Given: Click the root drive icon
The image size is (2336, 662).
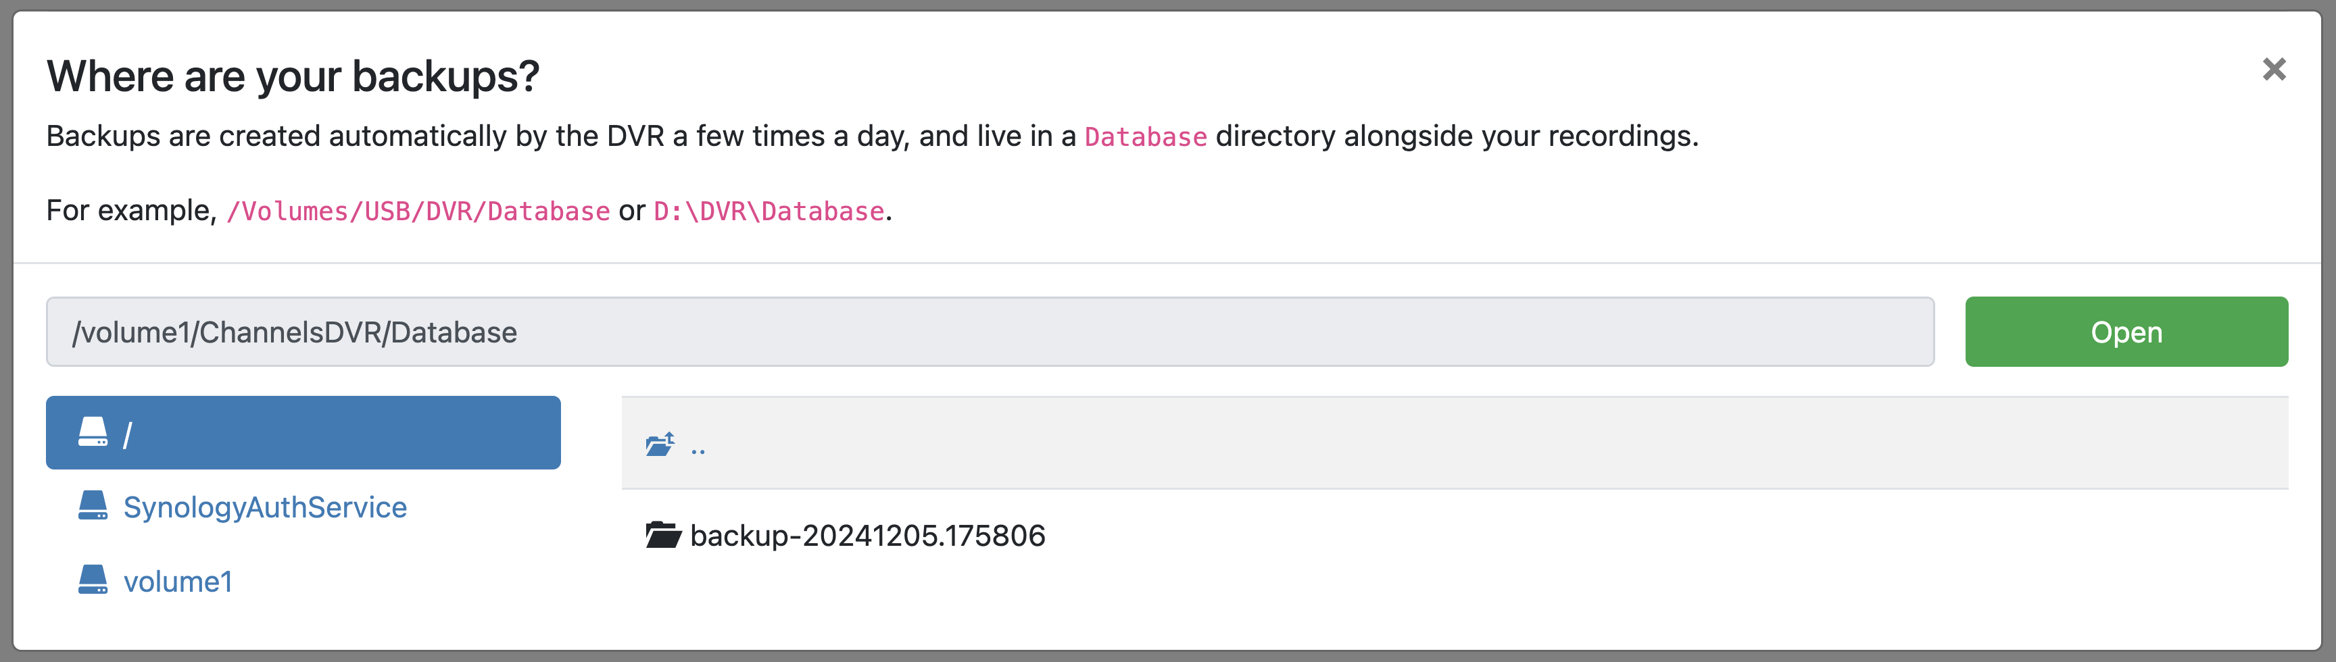Looking at the screenshot, I should tap(93, 432).
